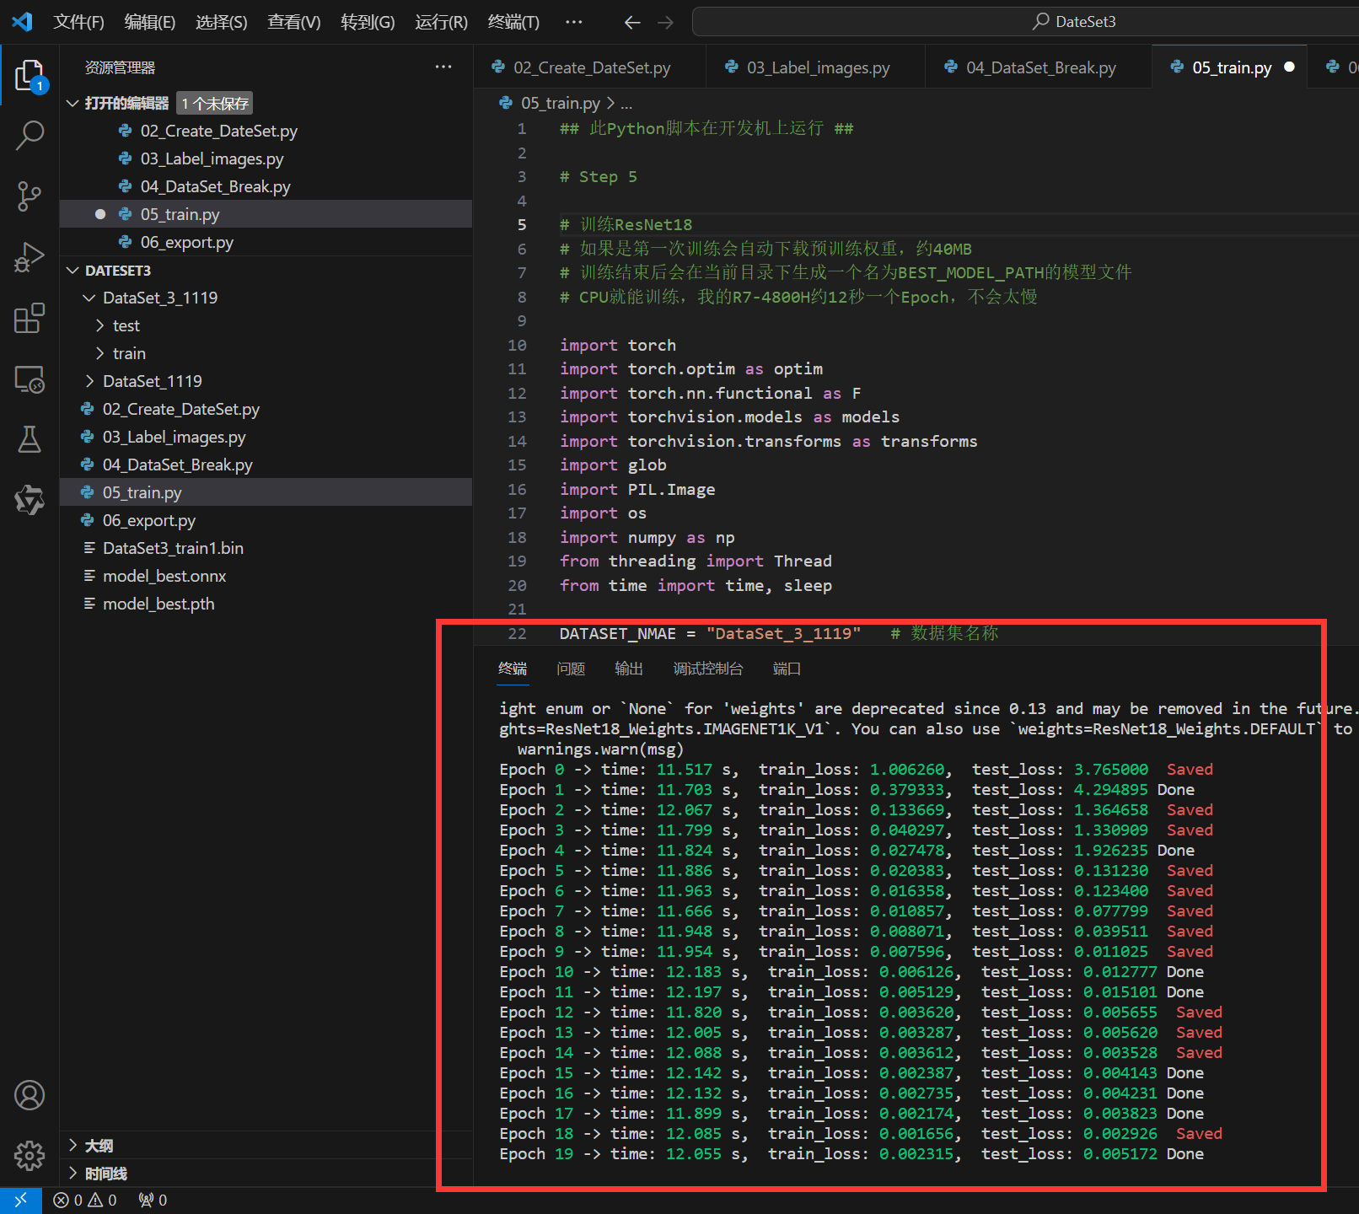Image resolution: width=1359 pixels, height=1214 pixels.
Task: Open the Testing flask view
Action: 30,439
